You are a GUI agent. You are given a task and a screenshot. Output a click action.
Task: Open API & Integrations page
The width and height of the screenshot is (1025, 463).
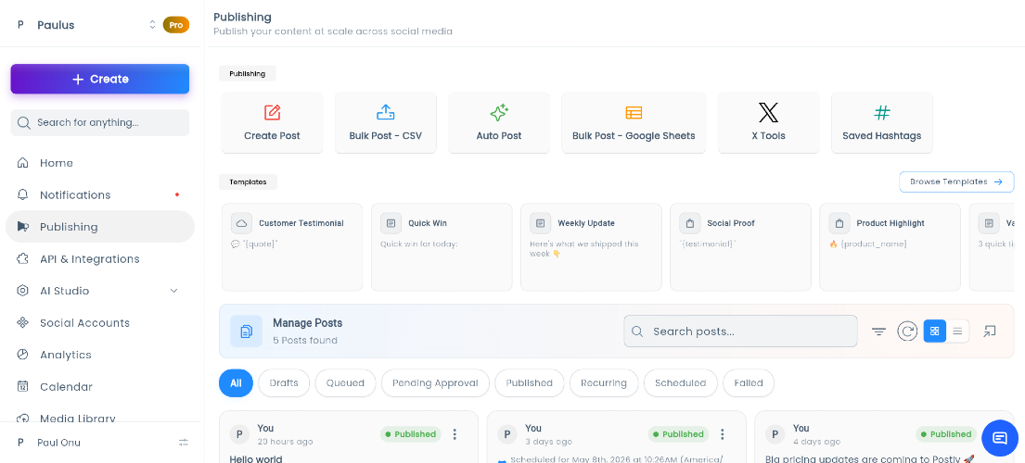tap(100, 259)
